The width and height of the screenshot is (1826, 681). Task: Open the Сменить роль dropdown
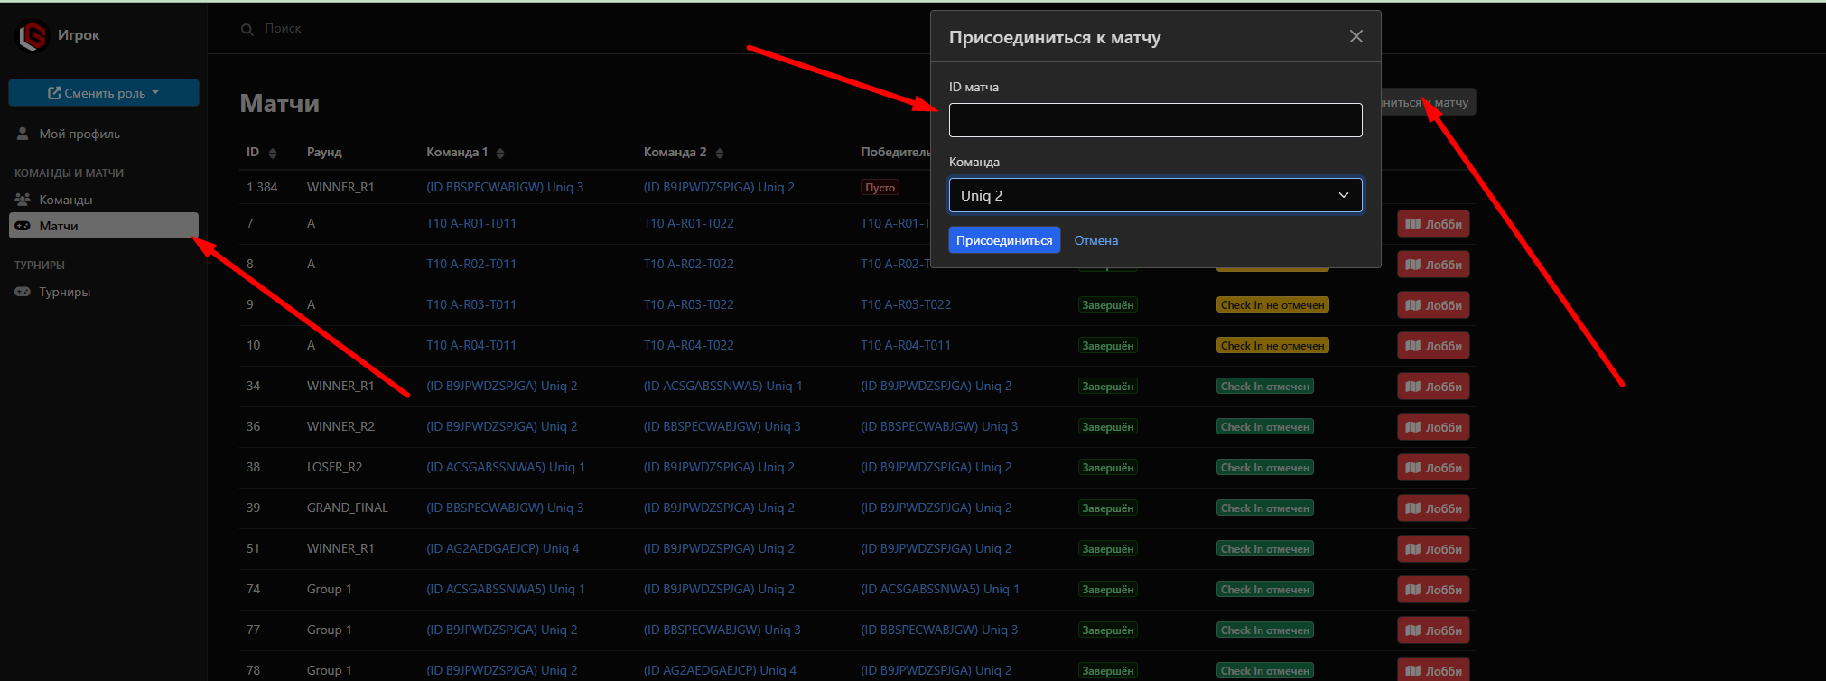pos(104,93)
